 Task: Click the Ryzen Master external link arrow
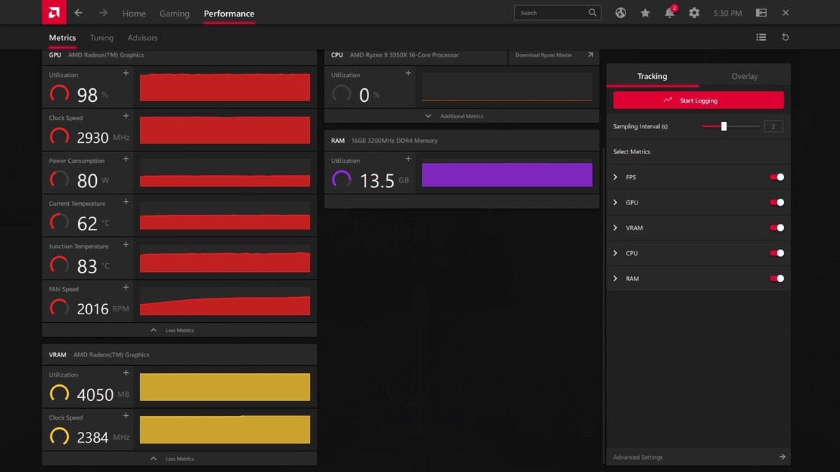tap(590, 55)
